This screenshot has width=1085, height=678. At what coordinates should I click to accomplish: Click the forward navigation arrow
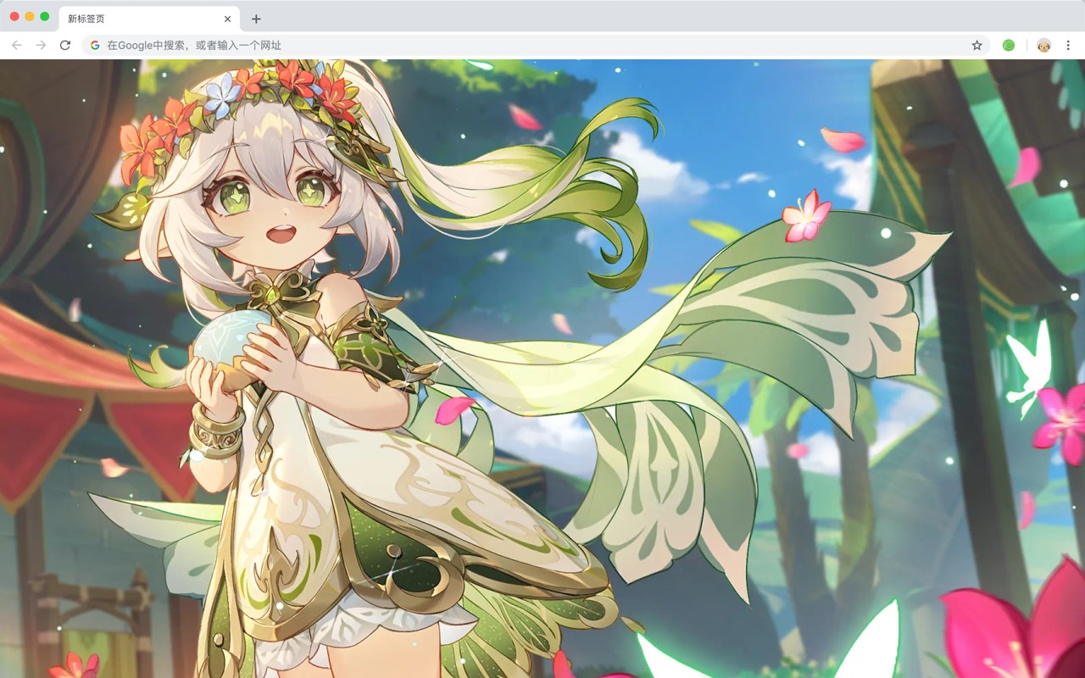click(x=41, y=45)
